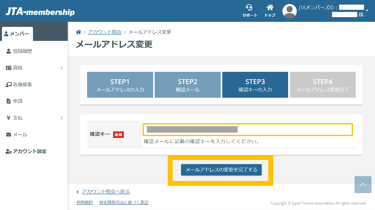Viewport: 375px width, 210px height.
Task: Open the account dropdown caret
Action: [x=367, y=10]
